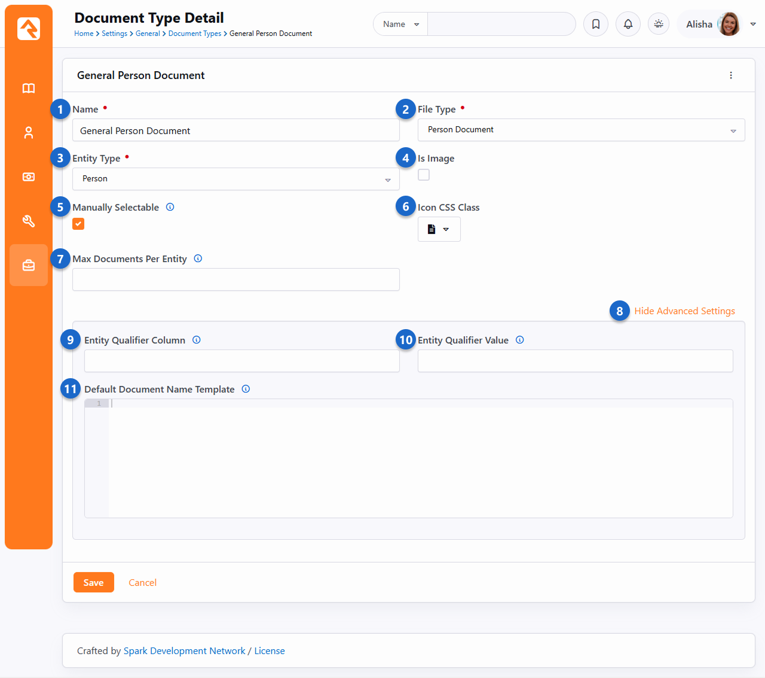Open the briefcase admin icon in sidebar
This screenshot has height=678, width=765.
(29, 265)
